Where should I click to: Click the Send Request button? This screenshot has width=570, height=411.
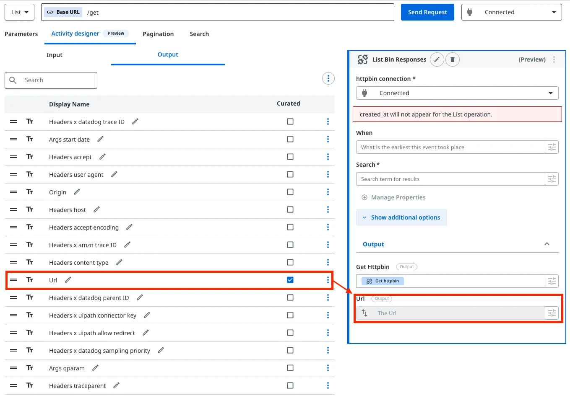pos(427,12)
